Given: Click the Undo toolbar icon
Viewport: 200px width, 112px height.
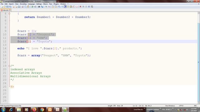Looking at the screenshot, I should click(x=32, y=7).
